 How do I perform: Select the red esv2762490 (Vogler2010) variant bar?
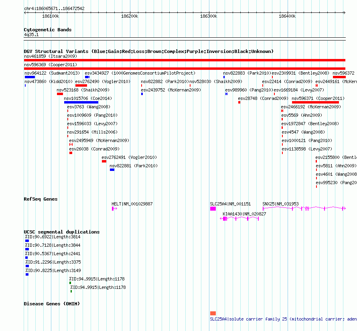81,85
